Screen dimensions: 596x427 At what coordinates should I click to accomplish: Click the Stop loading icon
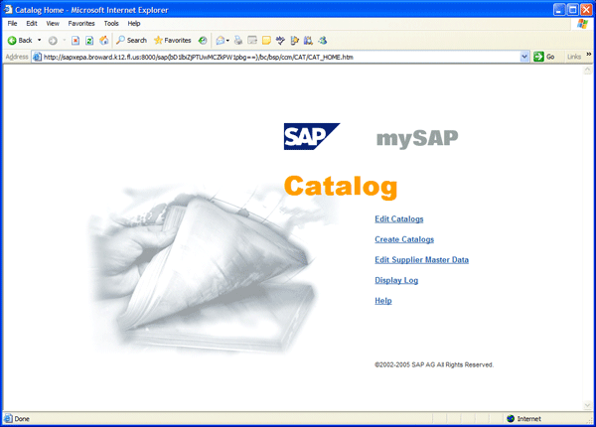coord(75,41)
